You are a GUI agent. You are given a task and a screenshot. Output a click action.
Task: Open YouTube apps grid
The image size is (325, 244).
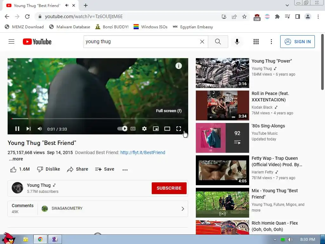[256, 42]
